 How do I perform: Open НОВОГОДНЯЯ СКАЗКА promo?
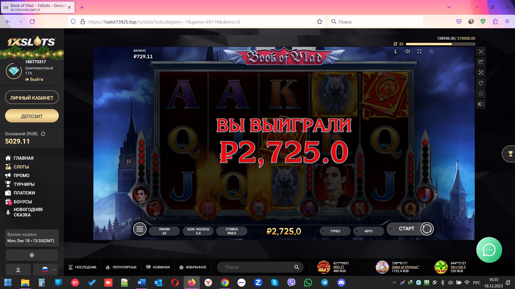[x=24, y=212]
